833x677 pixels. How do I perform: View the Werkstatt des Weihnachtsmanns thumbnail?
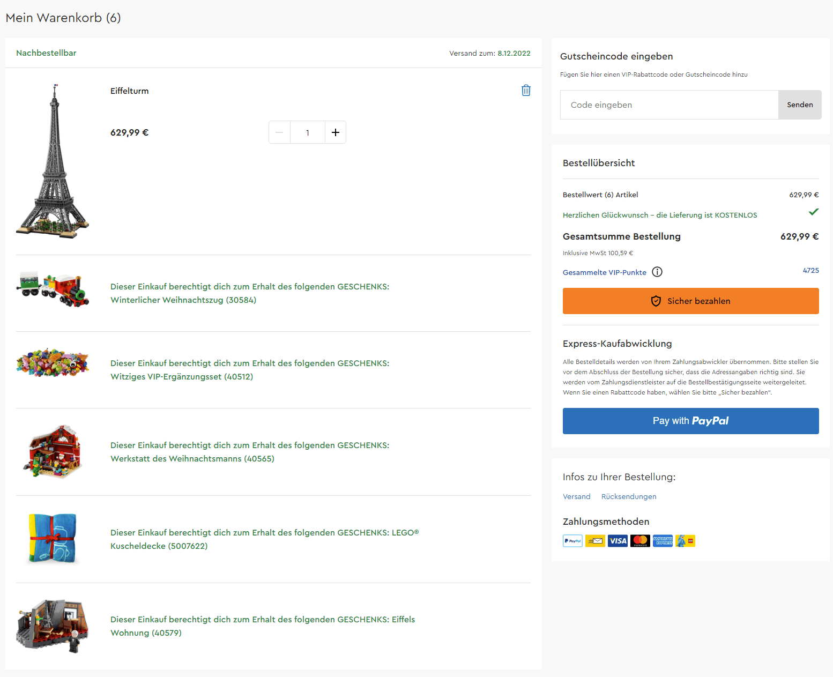[x=53, y=451]
